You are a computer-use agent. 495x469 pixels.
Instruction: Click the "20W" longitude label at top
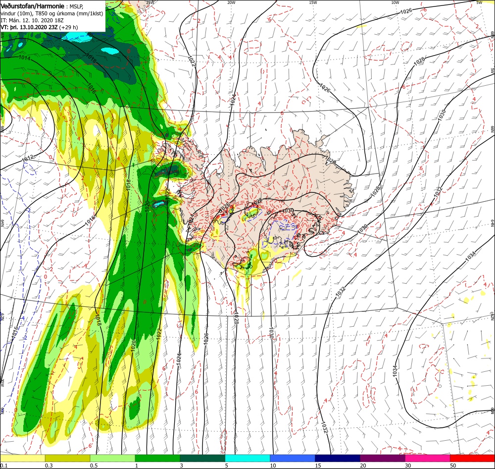pos(231,2)
